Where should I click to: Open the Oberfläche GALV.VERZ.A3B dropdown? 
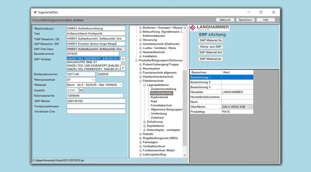[251, 107]
